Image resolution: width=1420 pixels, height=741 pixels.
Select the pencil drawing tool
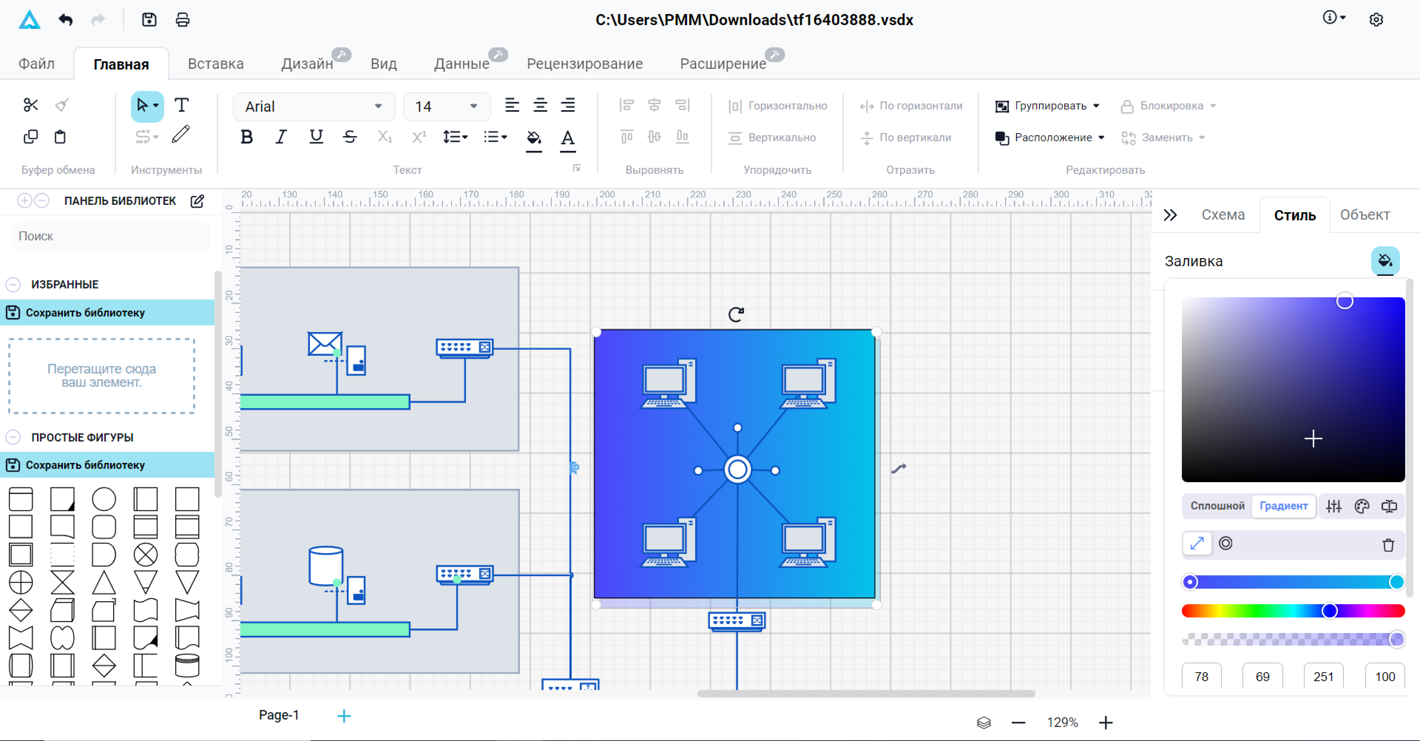click(x=180, y=134)
